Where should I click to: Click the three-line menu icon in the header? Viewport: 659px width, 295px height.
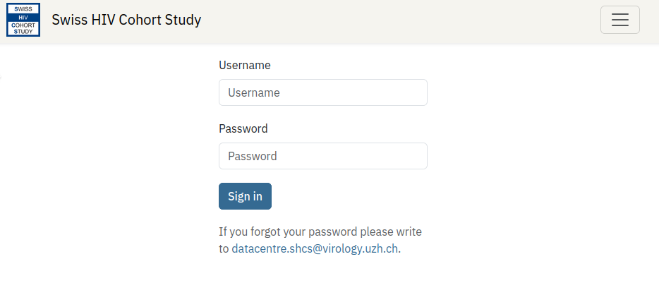pyautogui.click(x=619, y=20)
